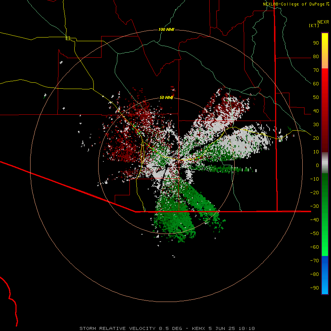The width and height of the screenshot is (331, 331).
Task: Click the 0 value on velocity scale
Action: [x=317, y=165]
